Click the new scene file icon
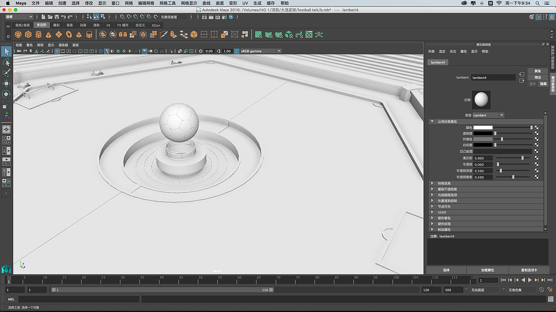The height and width of the screenshot is (312, 556). click(x=43, y=17)
